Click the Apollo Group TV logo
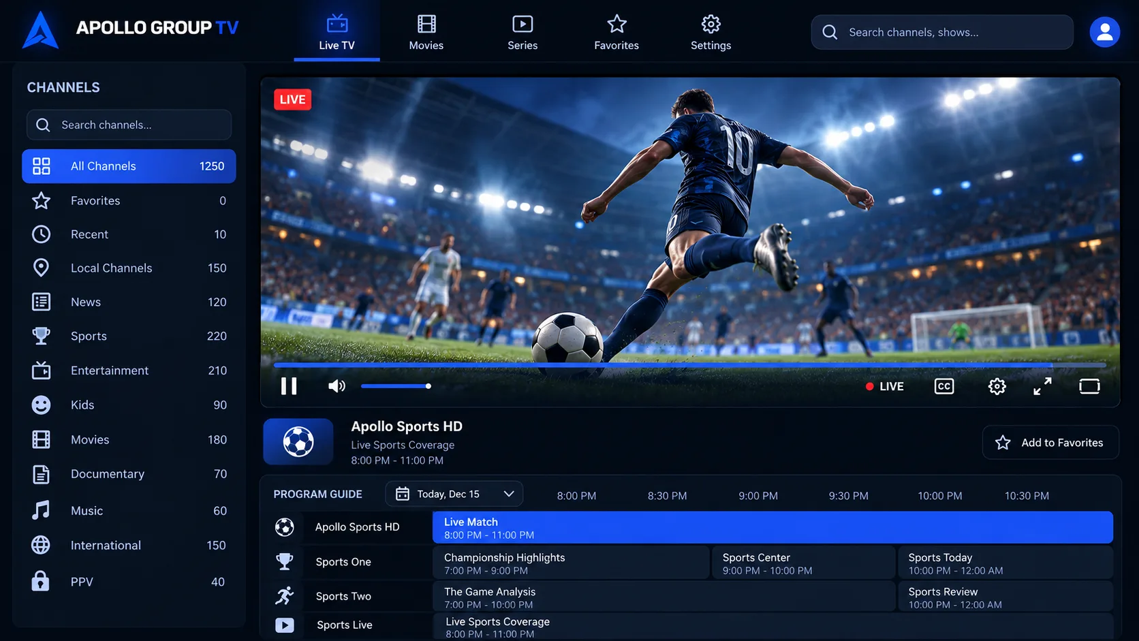This screenshot has height=641, width=1139. click(x=129, y=29)
